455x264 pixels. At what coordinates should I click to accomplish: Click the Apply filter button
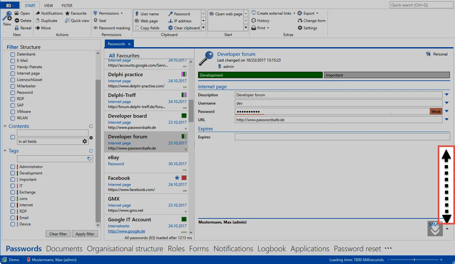[x=85, y=234]
